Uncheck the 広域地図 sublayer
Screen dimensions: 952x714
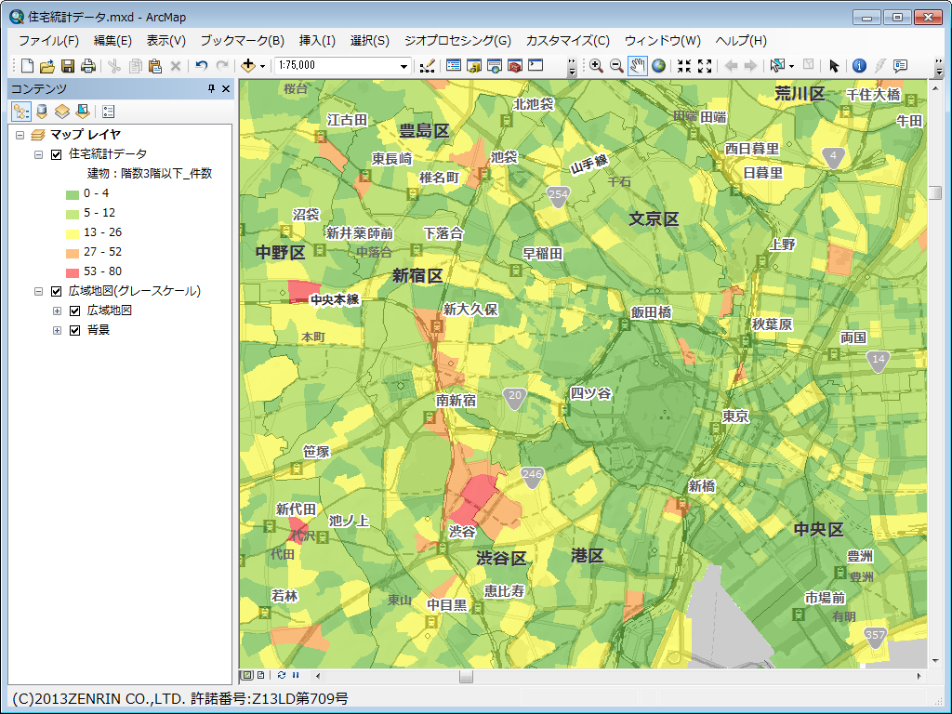pos(75,311)
